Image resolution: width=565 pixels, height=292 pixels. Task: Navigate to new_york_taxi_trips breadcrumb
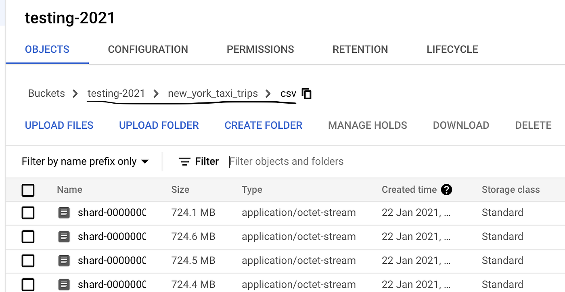(213, 94)
